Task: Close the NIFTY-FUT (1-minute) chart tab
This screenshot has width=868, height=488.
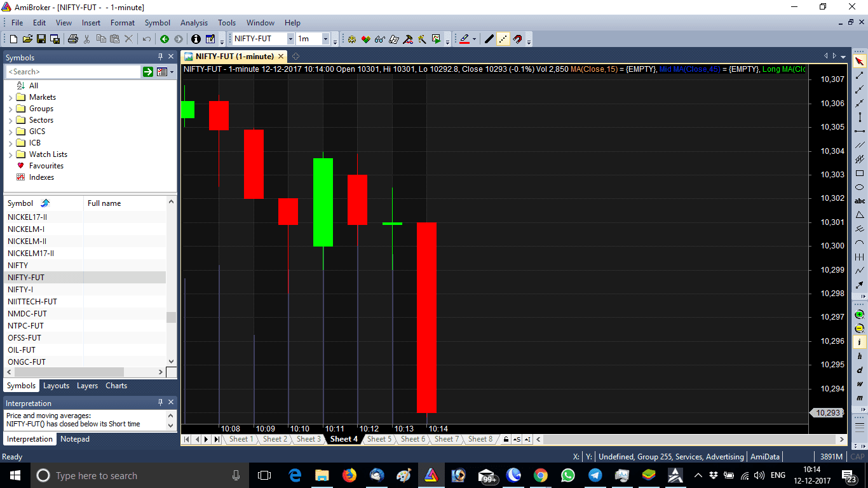Action: coord(281,57)
